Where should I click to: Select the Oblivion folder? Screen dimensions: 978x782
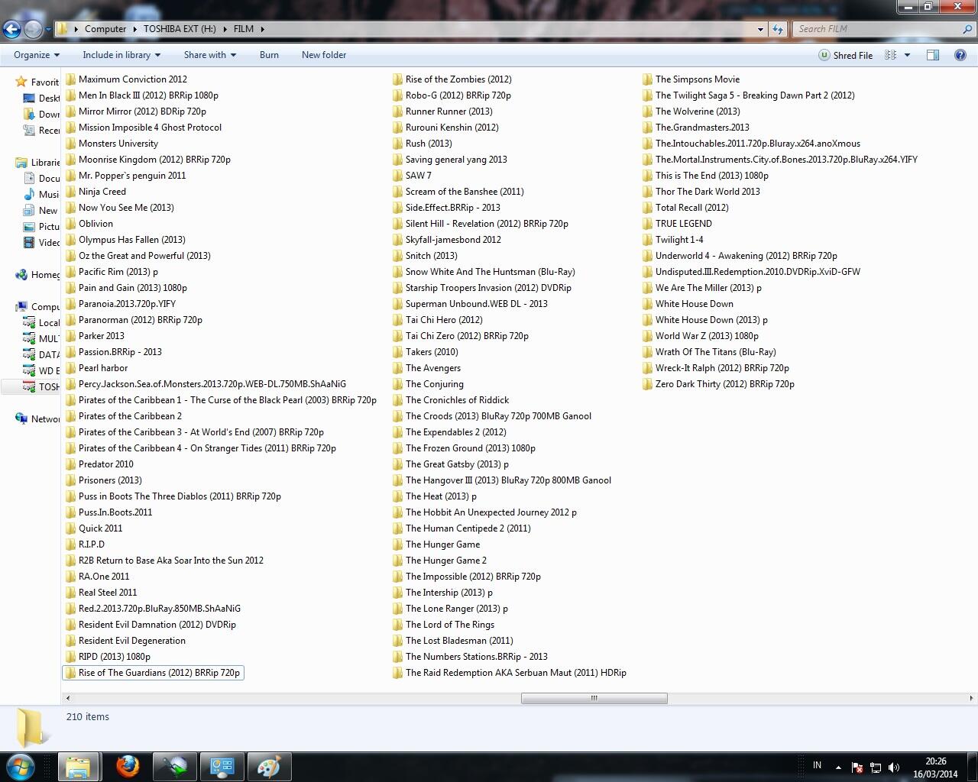point(89,224)
